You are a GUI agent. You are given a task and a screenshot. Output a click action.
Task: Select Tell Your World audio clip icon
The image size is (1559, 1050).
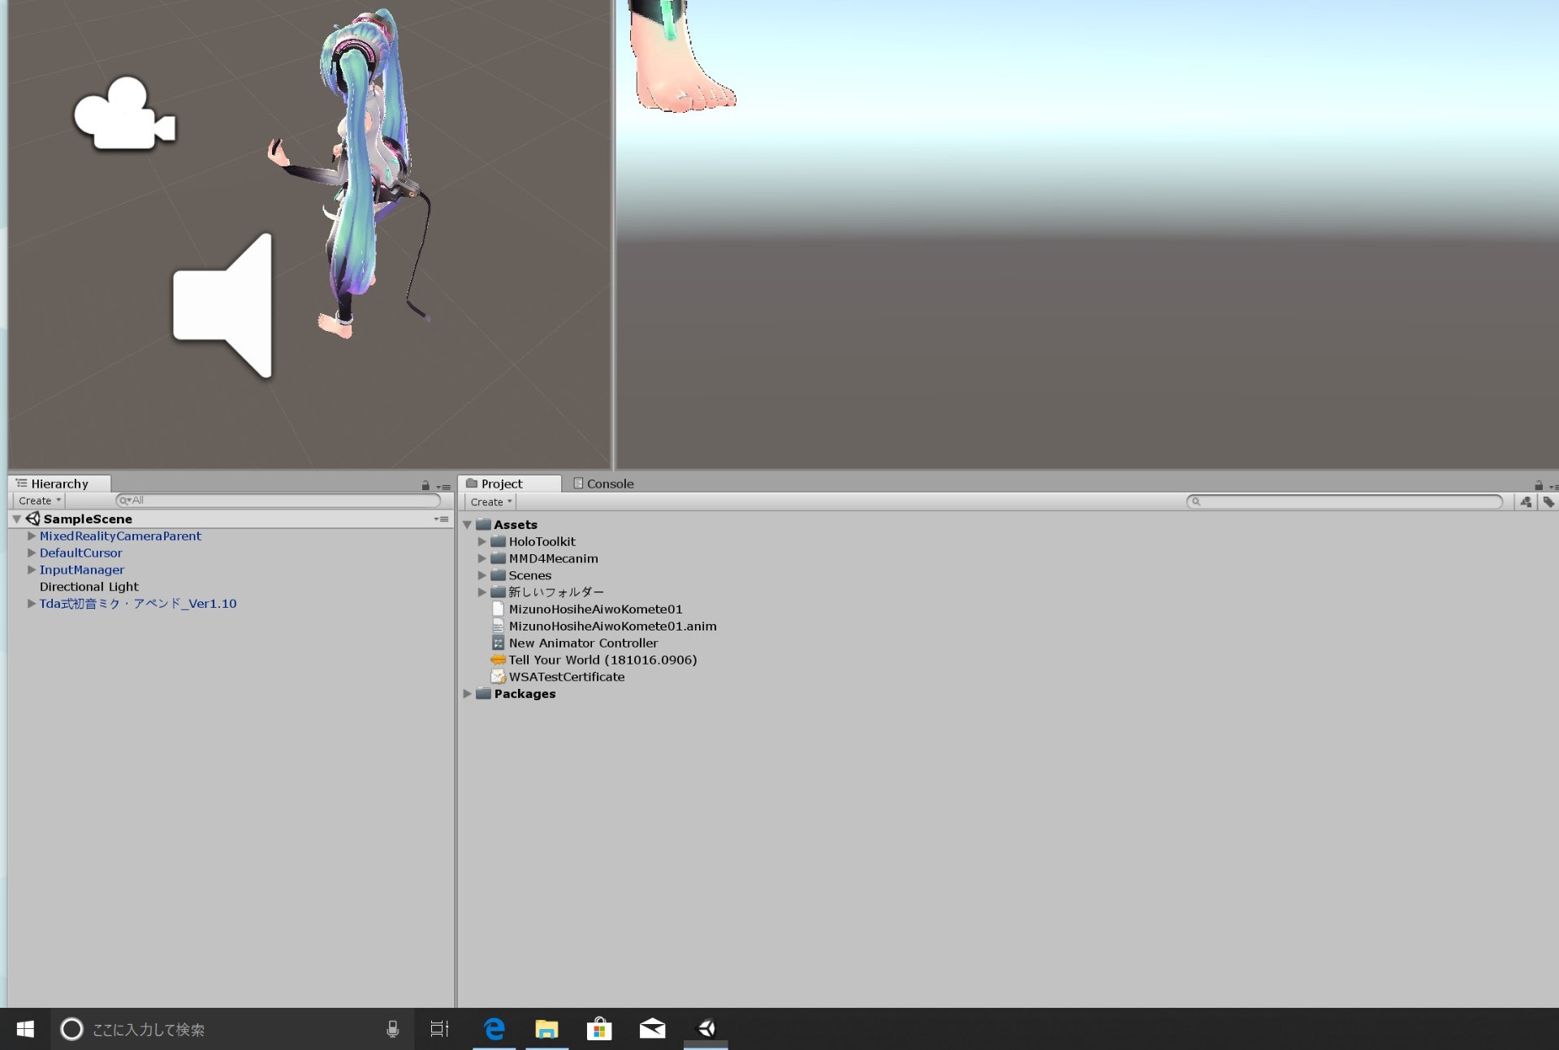pyautogui.click(x=499, y=661)
